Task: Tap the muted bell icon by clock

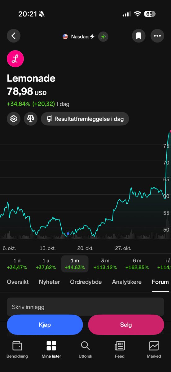Action: pyautogui.click(x=42, y=14)
